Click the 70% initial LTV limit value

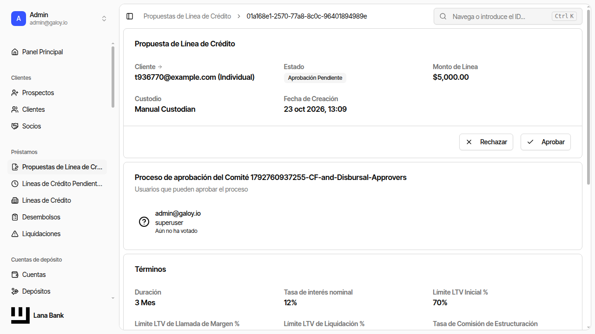pos(440,302)
